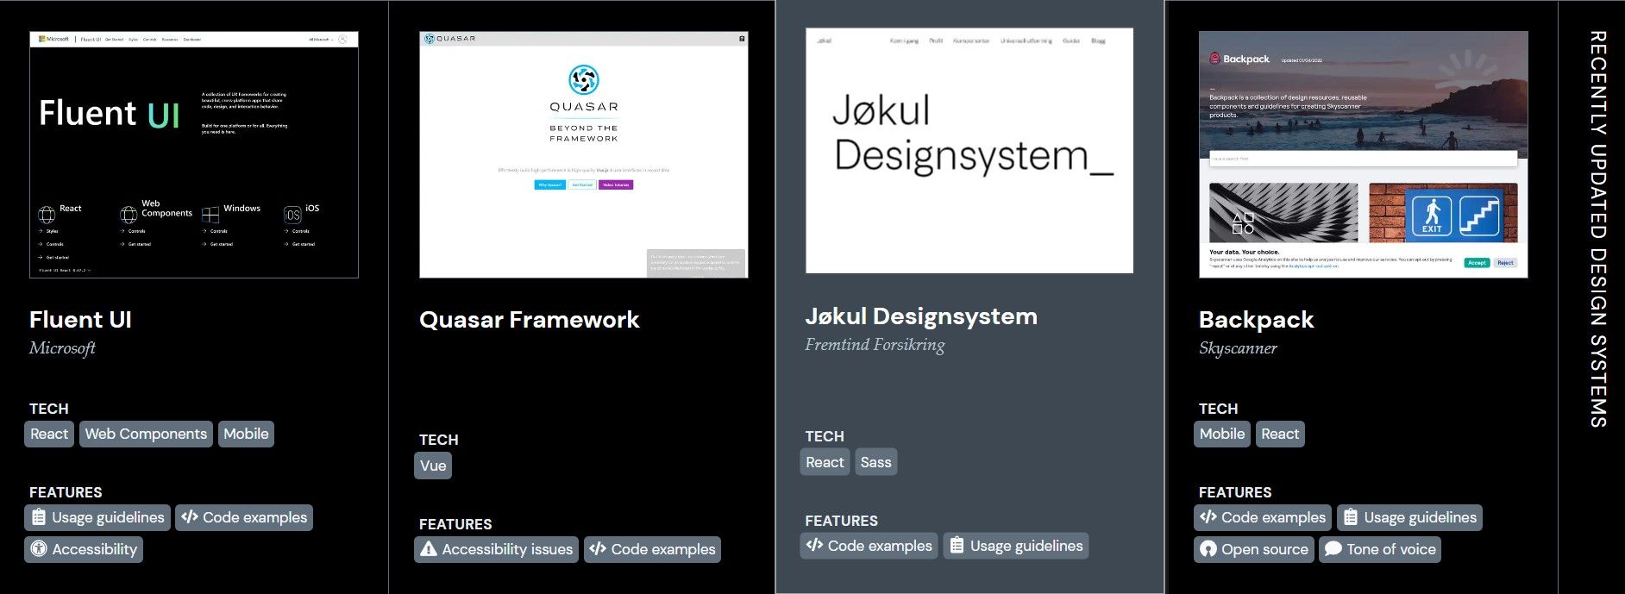The image size is (1625, 594).
Task: Click the TECH heading under Quasar Framework
Action: 439,440
